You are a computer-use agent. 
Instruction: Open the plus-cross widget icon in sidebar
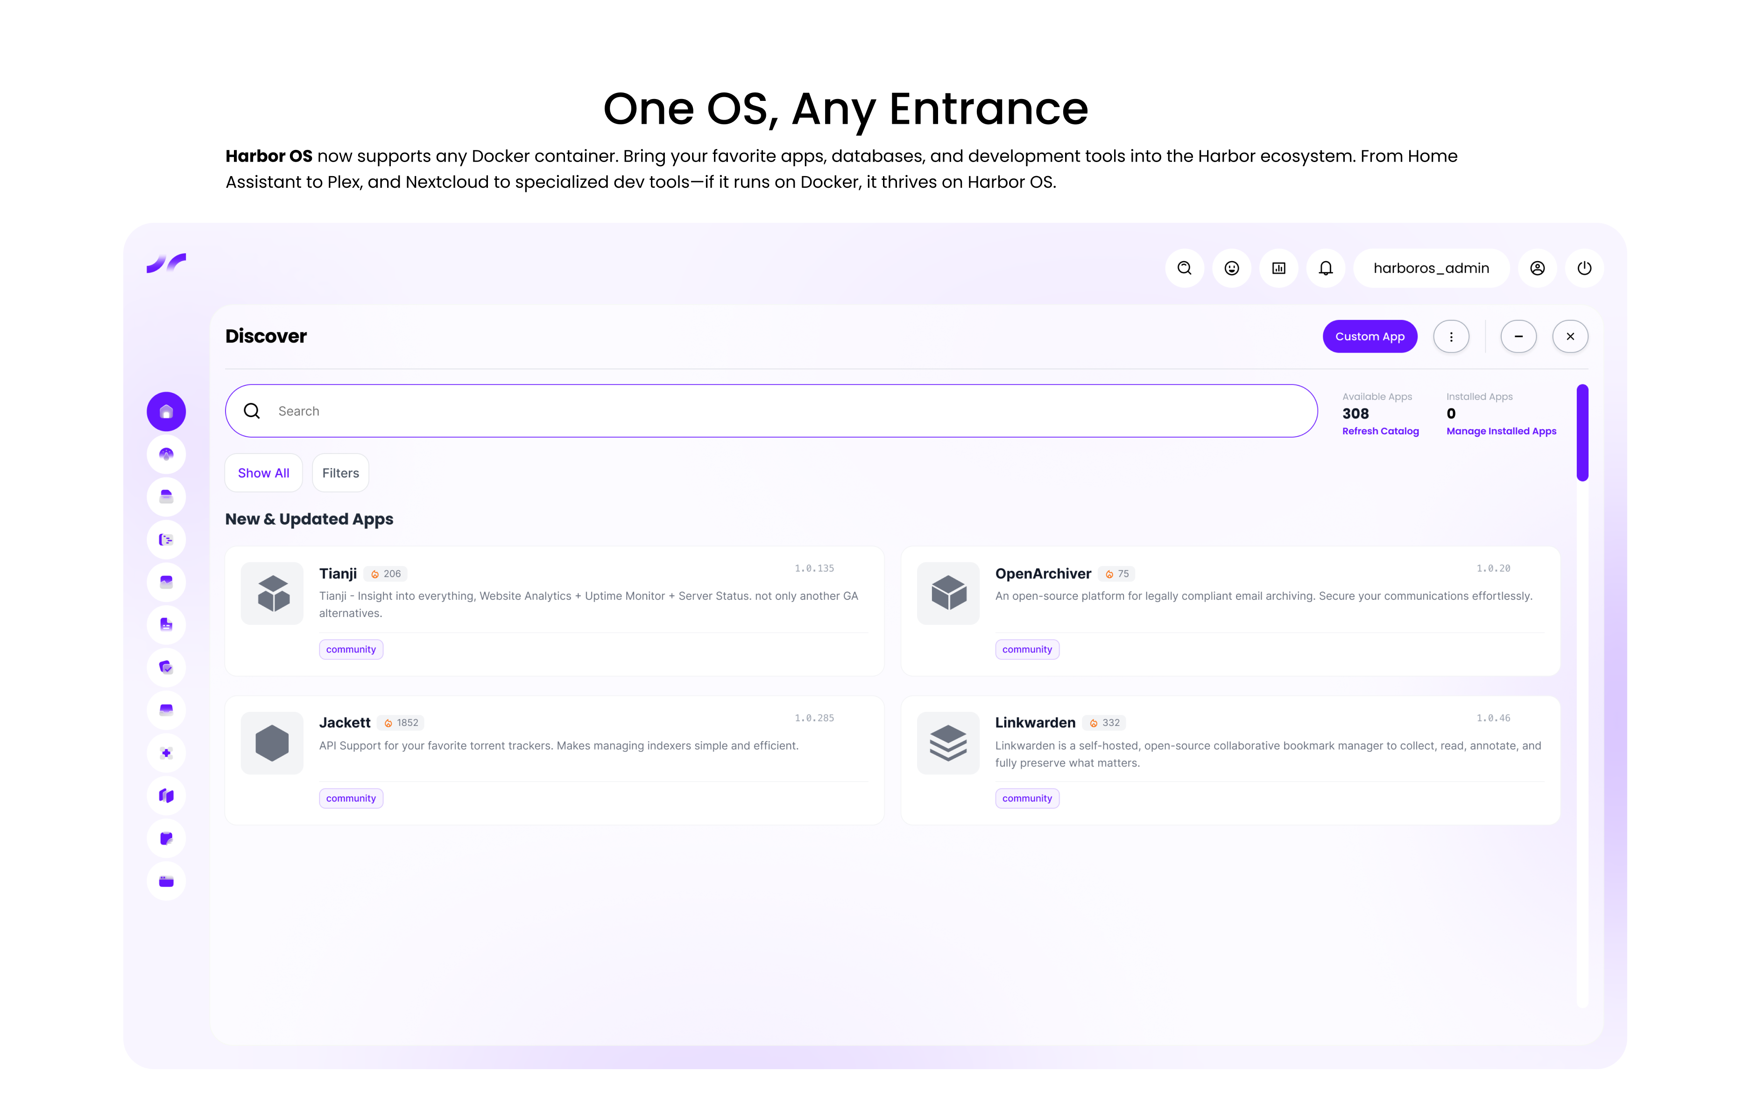click(166, 753)
